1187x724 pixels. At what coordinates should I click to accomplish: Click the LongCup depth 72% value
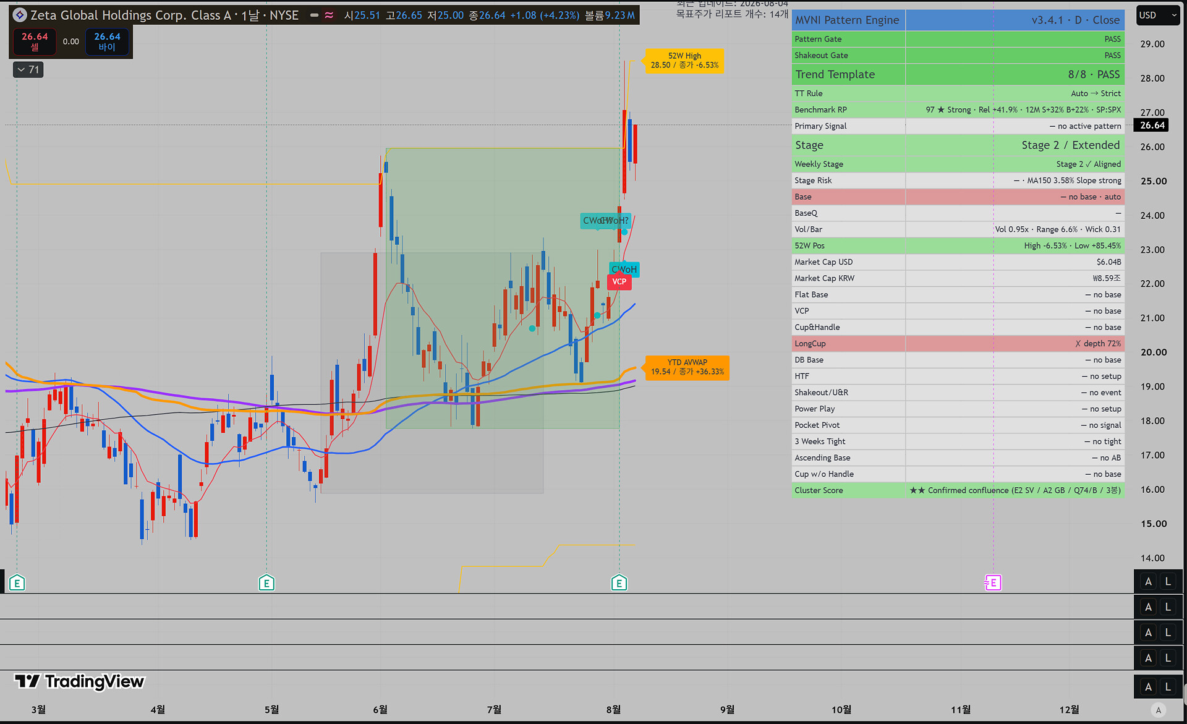click(x=1098, y=344)
